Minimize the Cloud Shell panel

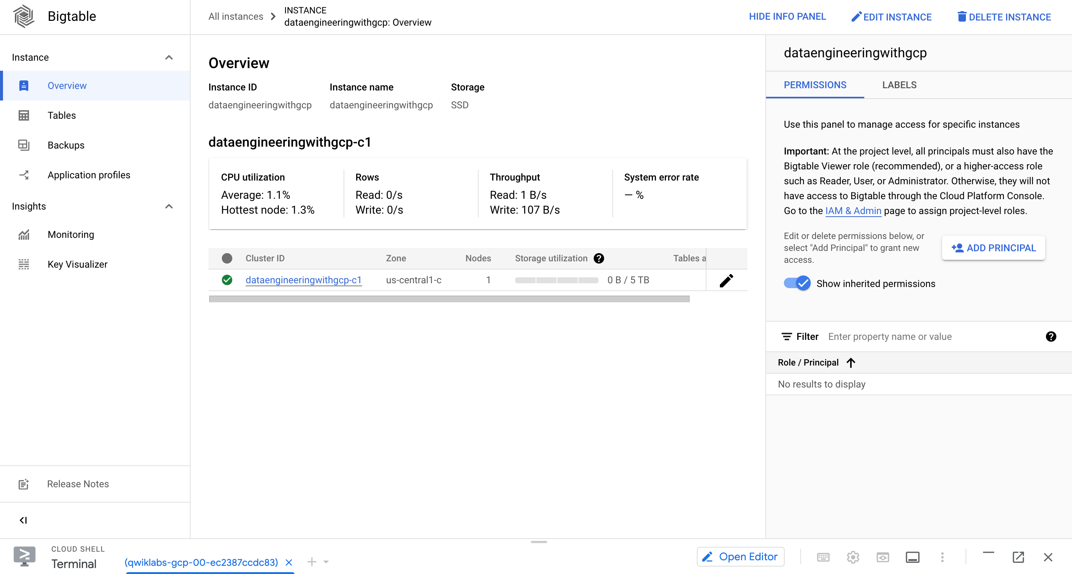click(988, 553)
